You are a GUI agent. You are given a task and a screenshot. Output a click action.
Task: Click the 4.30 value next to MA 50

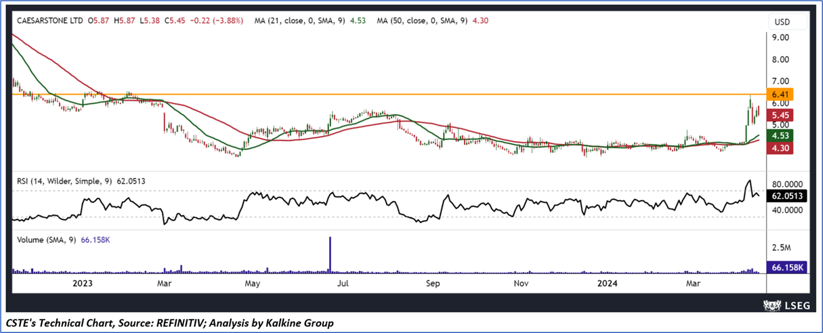[480, 20]
